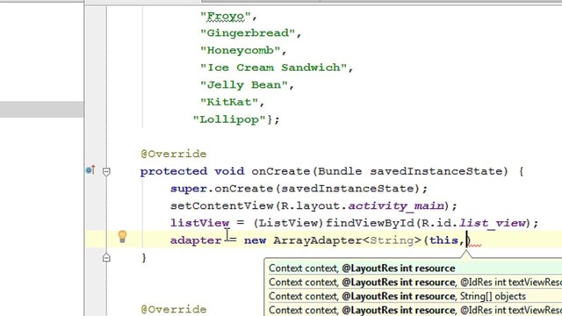Viewport: 562px width, 316px height.
Task: Click the Bundle type name
Action: (340, 171)
